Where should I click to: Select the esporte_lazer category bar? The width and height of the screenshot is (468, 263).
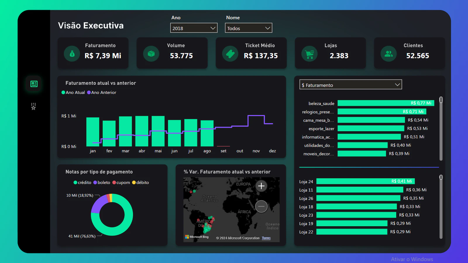pyautogui.click(x=371, y=128)
